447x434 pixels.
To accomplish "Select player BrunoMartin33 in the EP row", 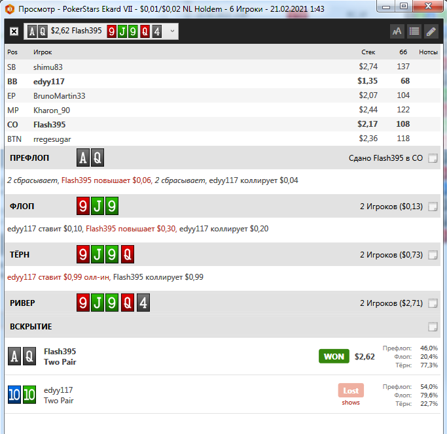I will coord(223,95).
